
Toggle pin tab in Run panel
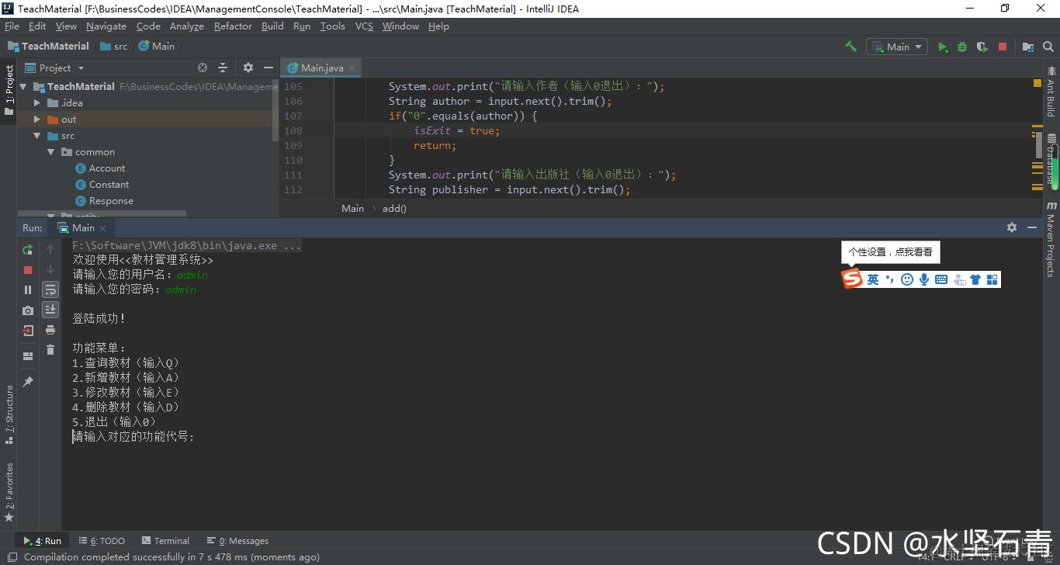click(28, 382)
